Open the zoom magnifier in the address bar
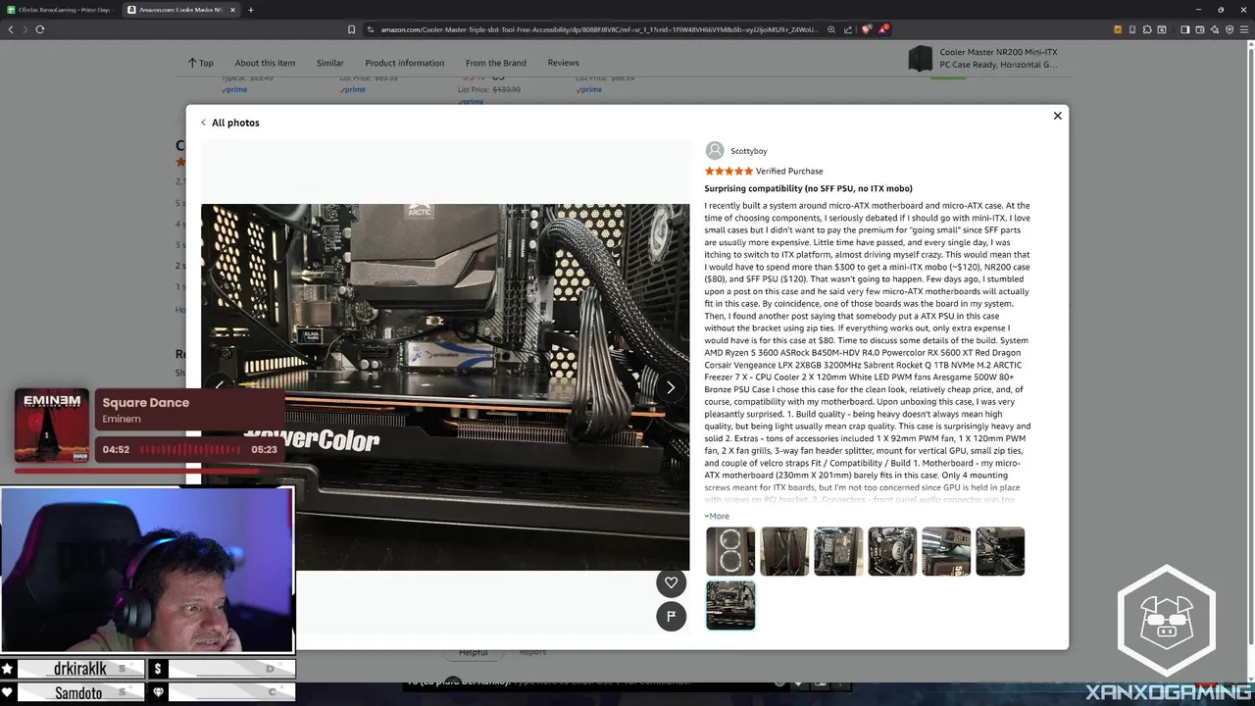This screenshot has height=706, width=1255. pos(831,29)
